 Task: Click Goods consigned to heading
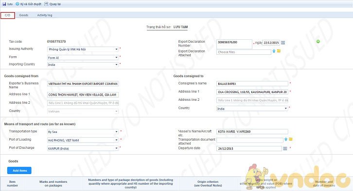[x=189, y=76]
